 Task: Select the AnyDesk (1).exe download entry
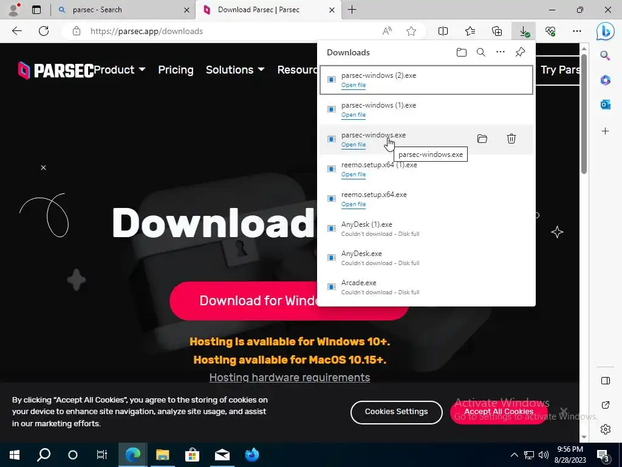pyautogui.click(x=426, y=229)
